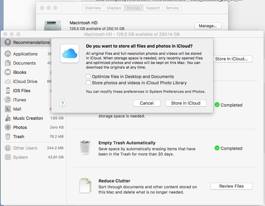Click the Photos flower icon

[8, 127]
